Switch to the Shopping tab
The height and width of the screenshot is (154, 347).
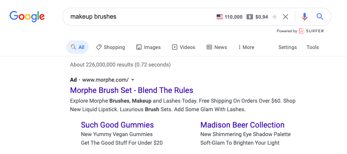coord(110,47)
